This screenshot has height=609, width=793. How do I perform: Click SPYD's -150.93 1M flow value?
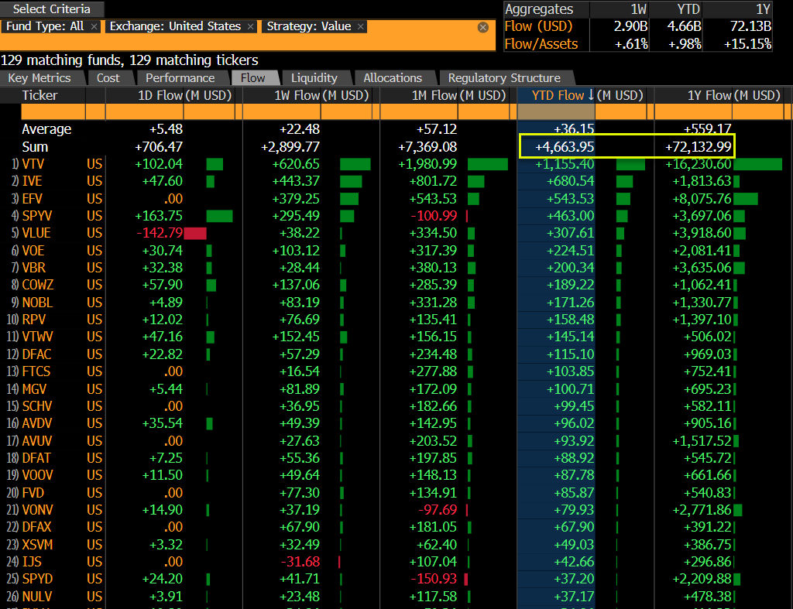click(x=434, y=579)
